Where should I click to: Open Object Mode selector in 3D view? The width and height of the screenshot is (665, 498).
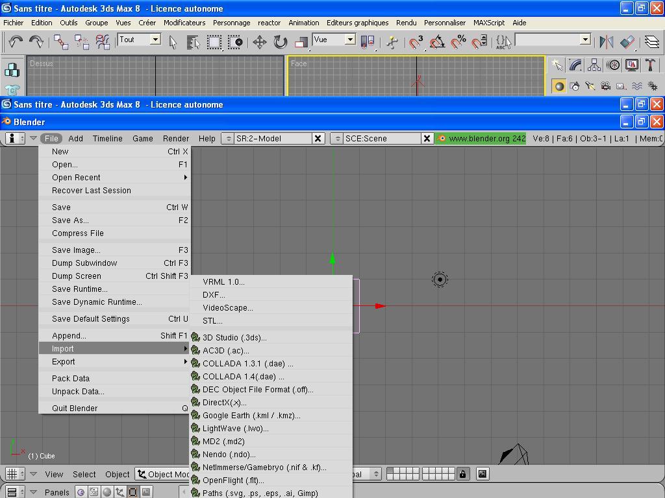(x=162, y=474)
